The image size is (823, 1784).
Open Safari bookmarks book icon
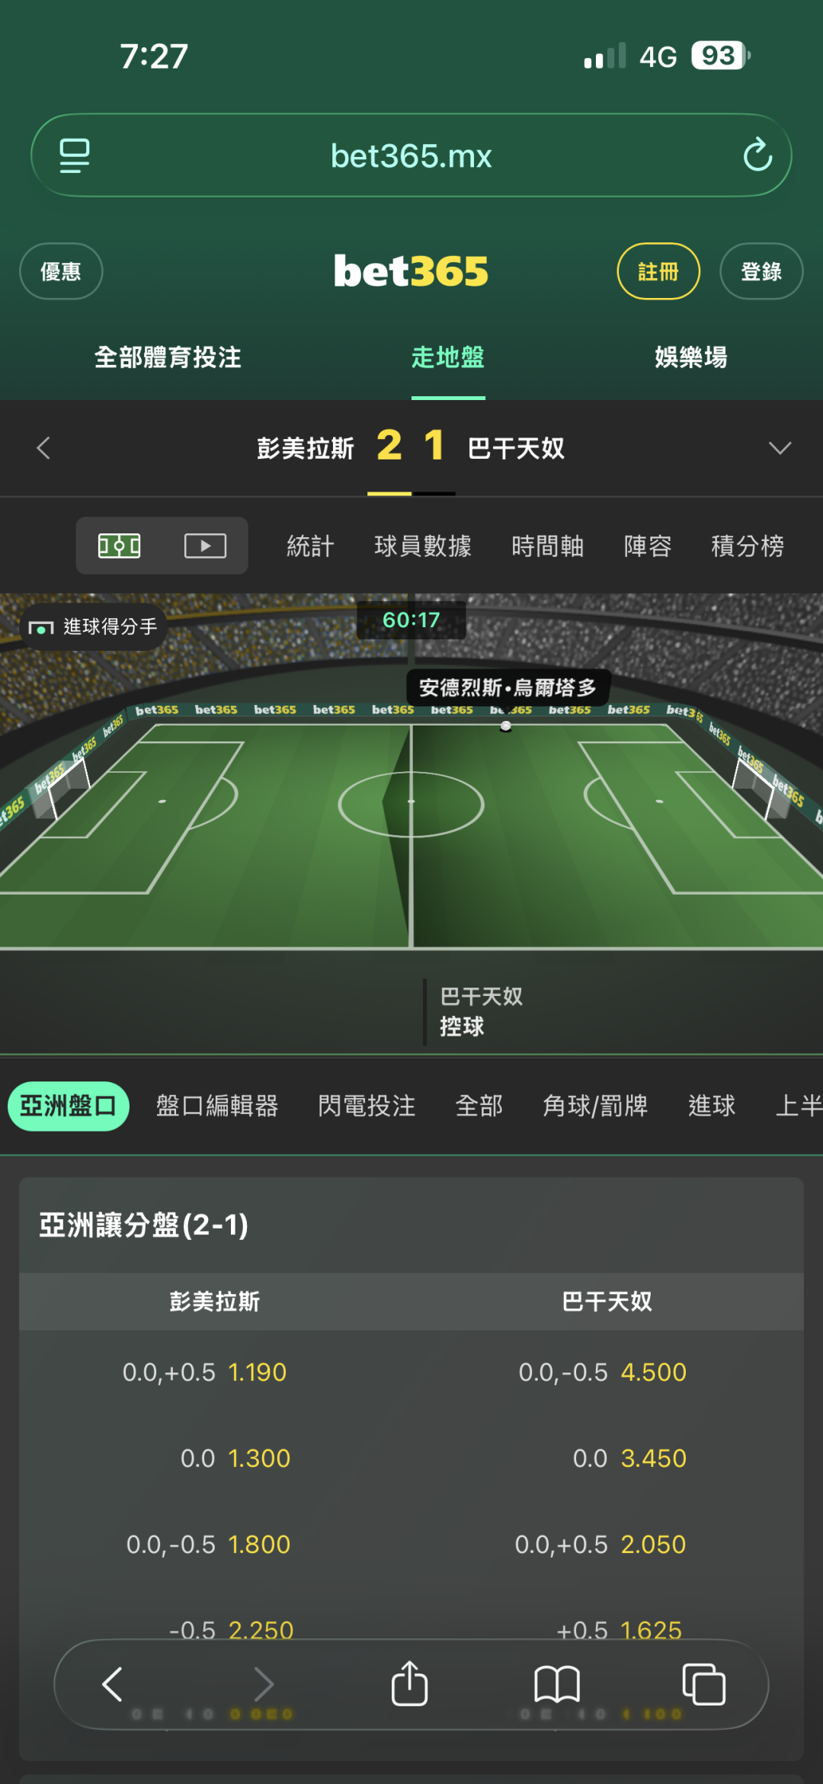click(x=557, y=1684)
